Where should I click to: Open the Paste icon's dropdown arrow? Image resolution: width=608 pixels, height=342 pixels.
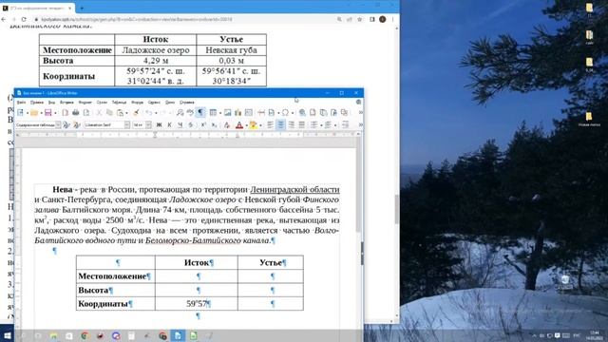126,113
